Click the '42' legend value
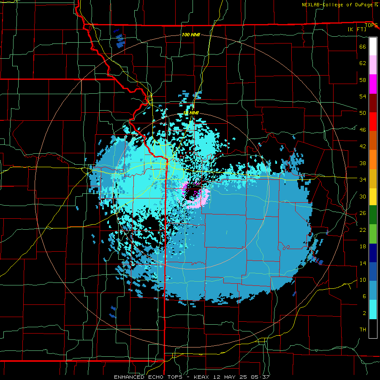 click(x=363, y=147)
